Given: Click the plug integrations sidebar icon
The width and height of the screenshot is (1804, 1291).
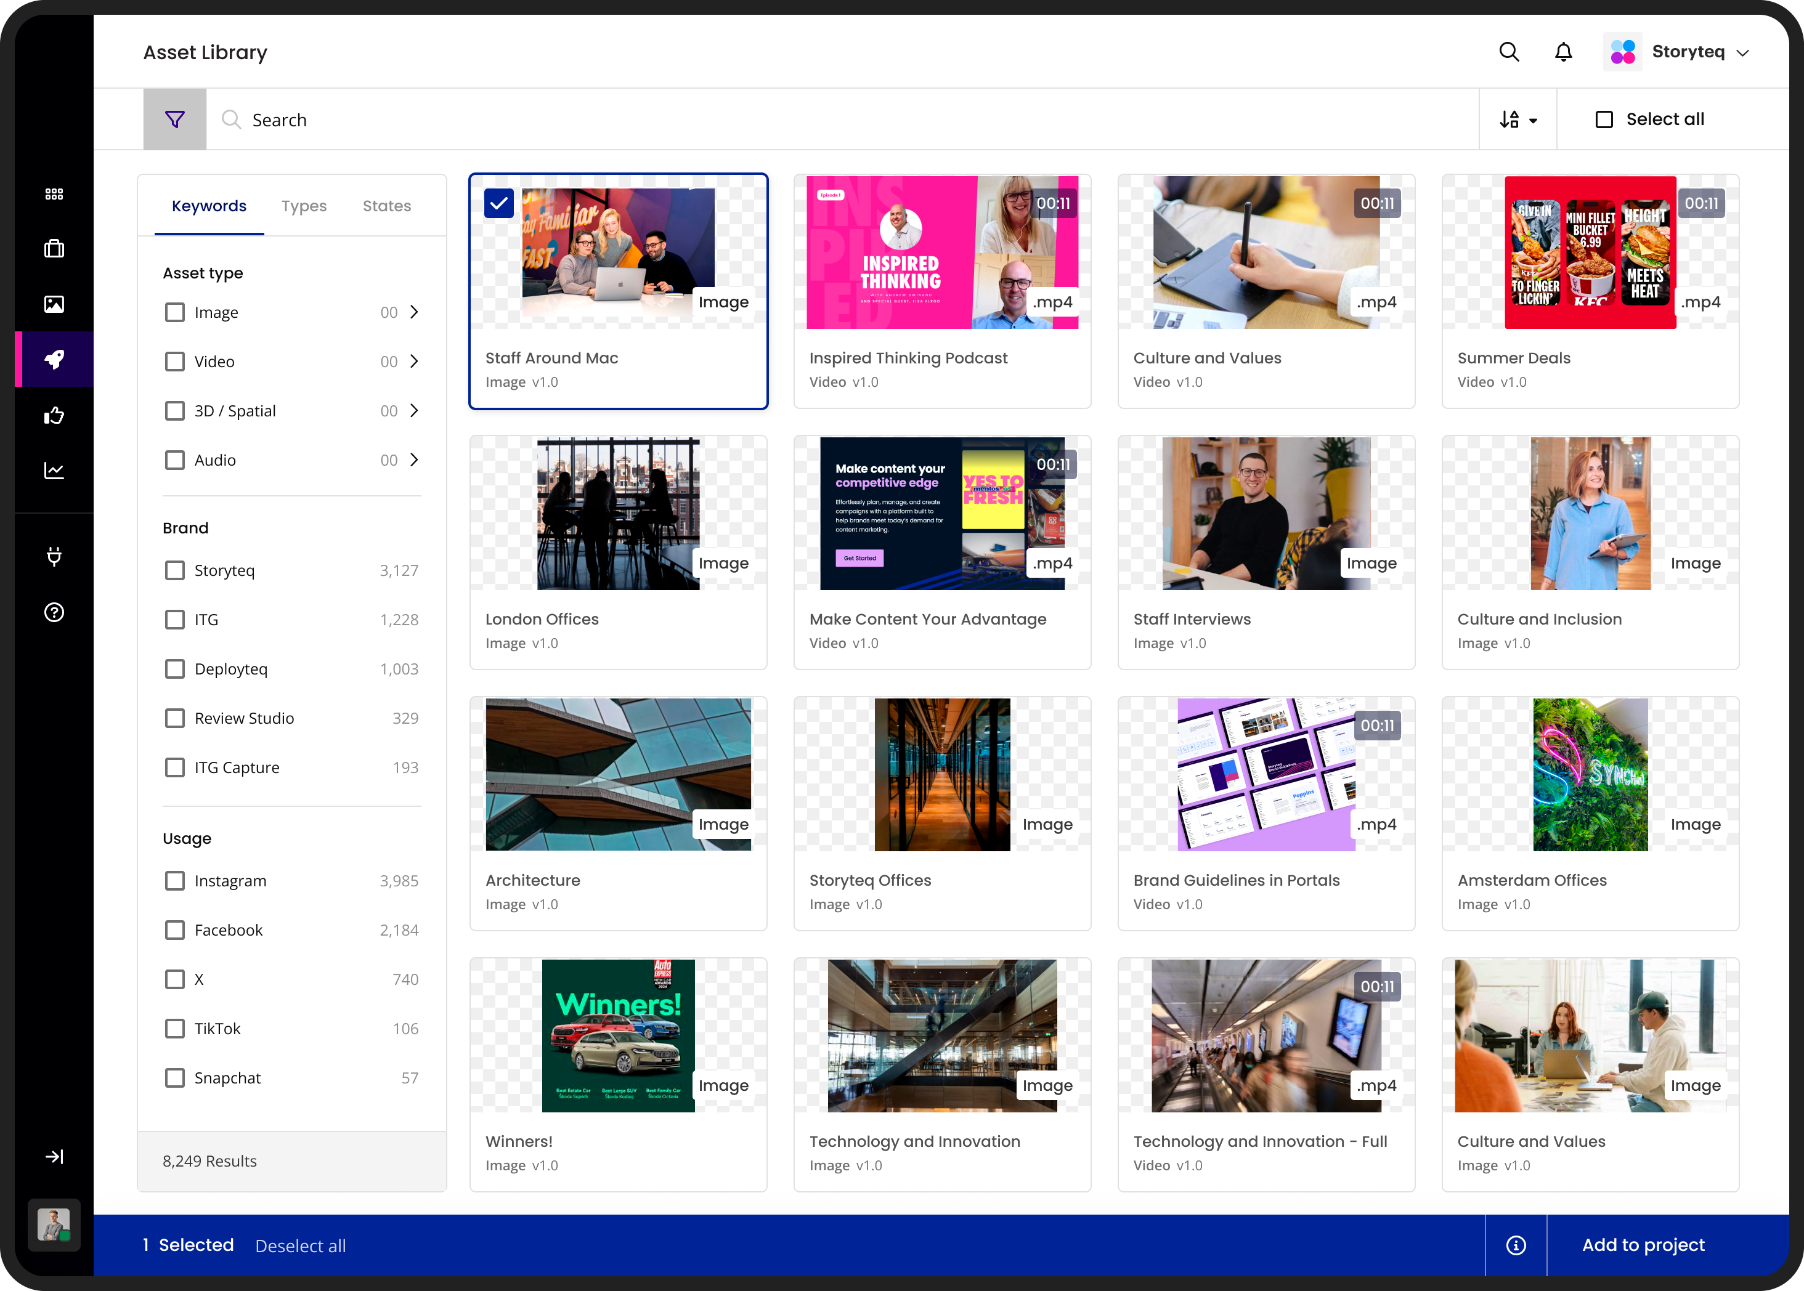Looking at the screenshot, I should [x=54, y=556].
